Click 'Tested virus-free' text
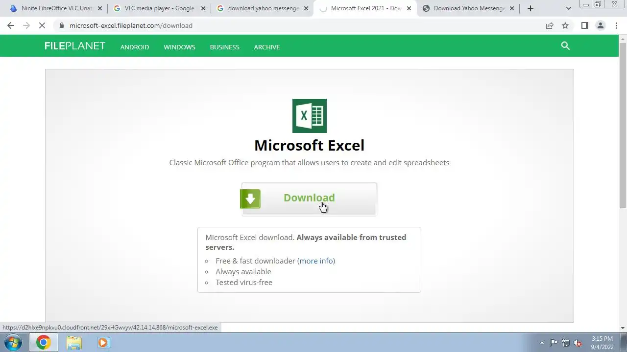The width and height of the screenshot is (627, 352). (x=244, y=282)
